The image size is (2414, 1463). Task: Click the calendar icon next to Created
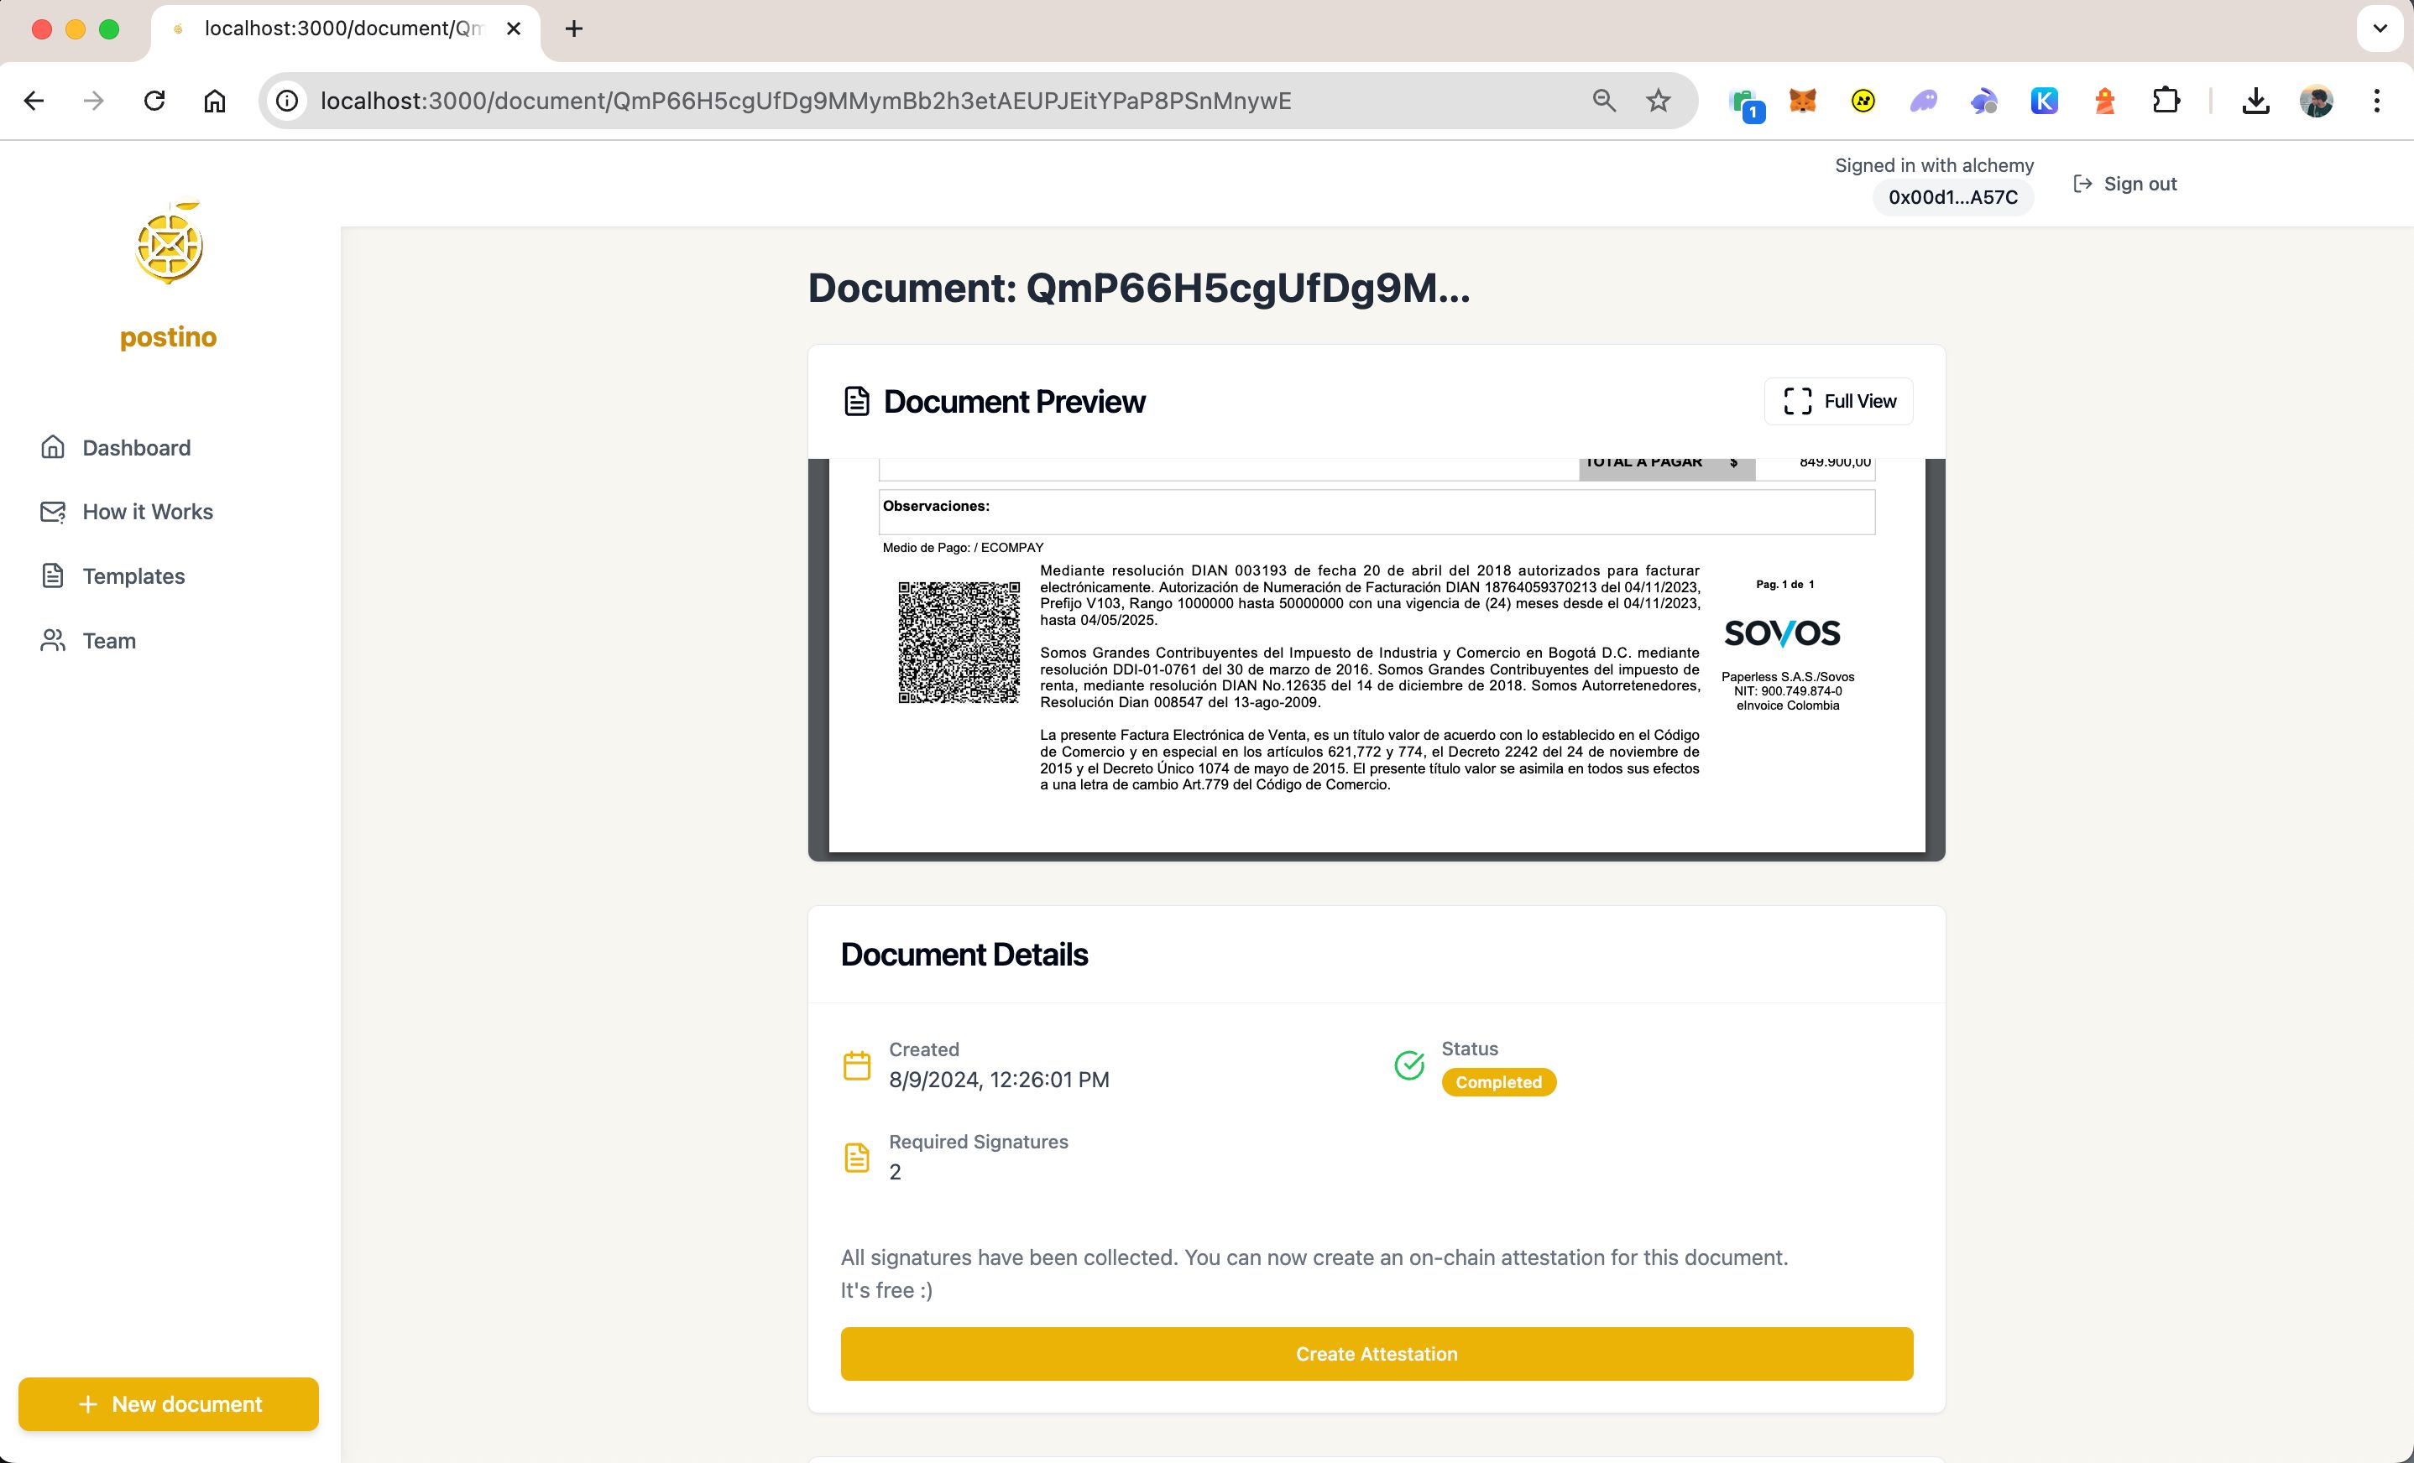click(x=857, y=1065)
